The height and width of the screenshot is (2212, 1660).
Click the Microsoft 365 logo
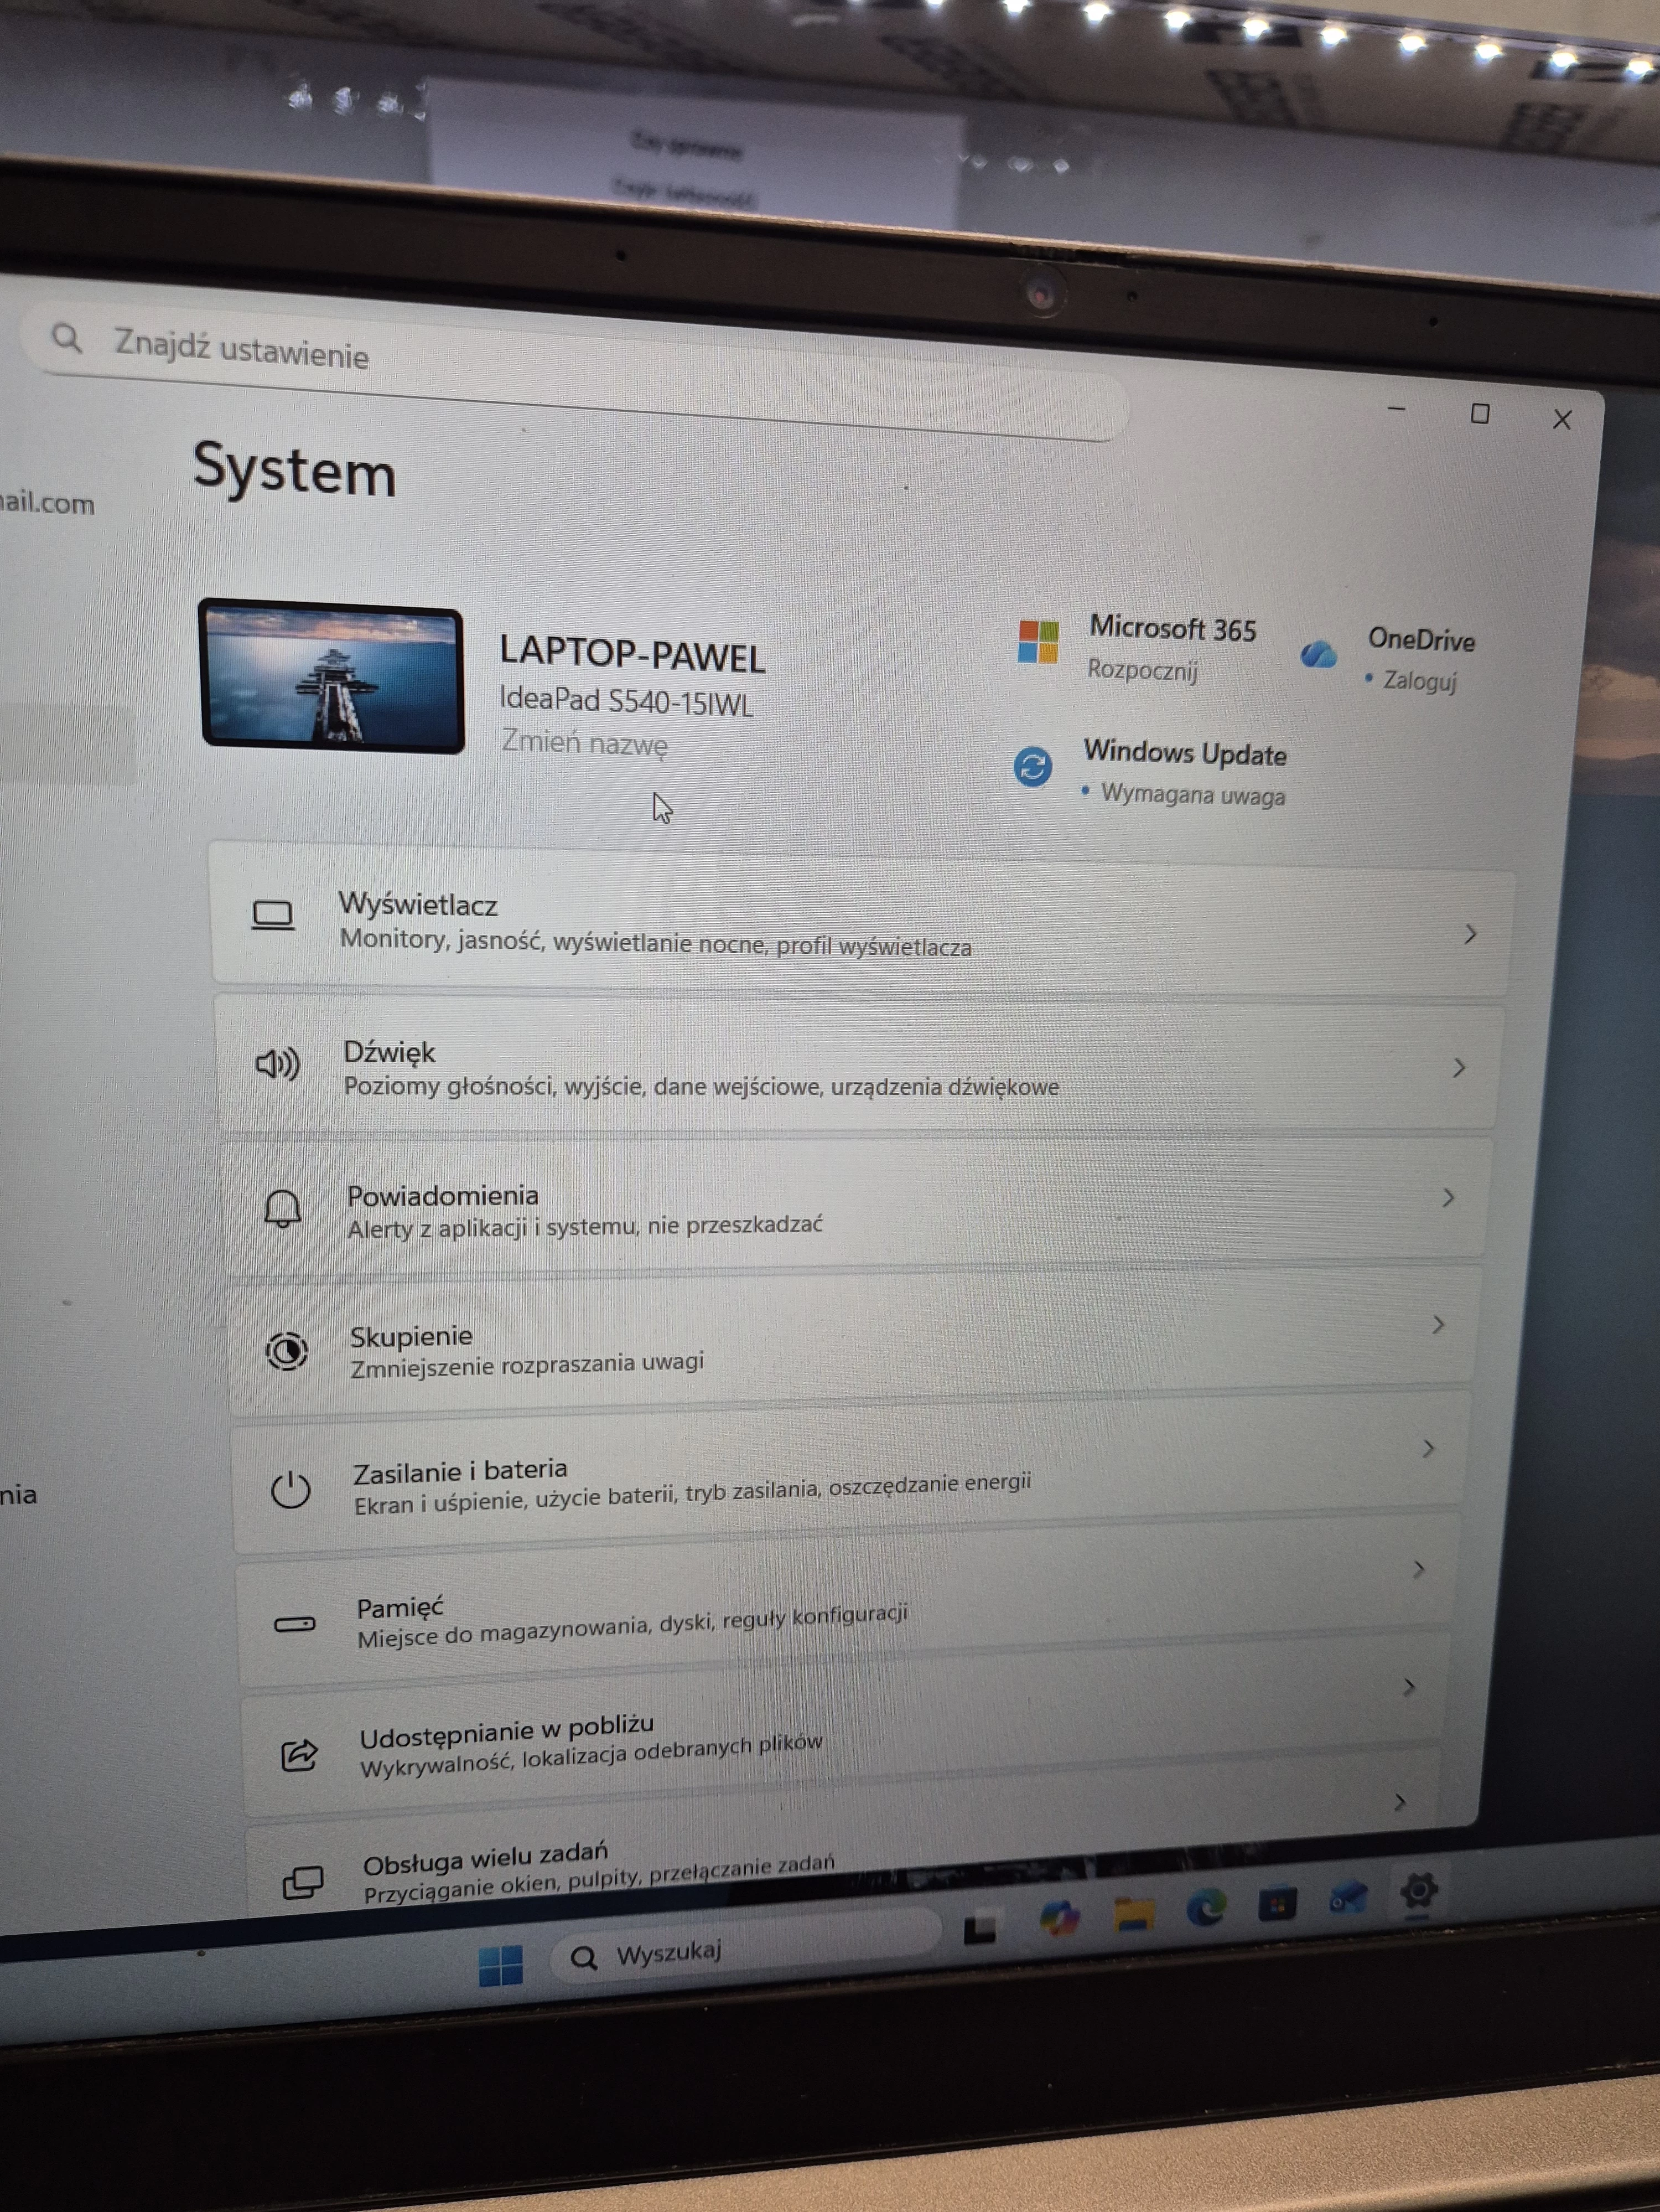tap(1039, 644)
